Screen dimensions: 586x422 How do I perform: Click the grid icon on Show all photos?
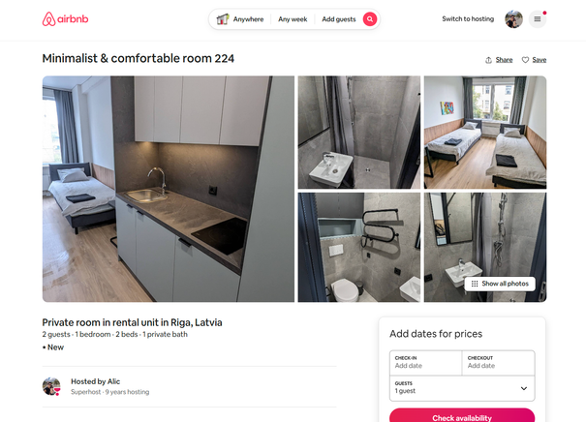click(475, 284)
